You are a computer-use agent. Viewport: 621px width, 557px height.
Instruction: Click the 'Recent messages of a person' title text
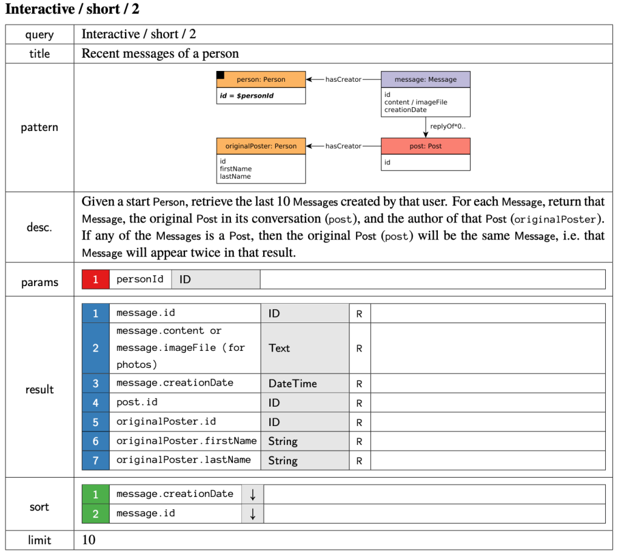click(x=160, y=53)
